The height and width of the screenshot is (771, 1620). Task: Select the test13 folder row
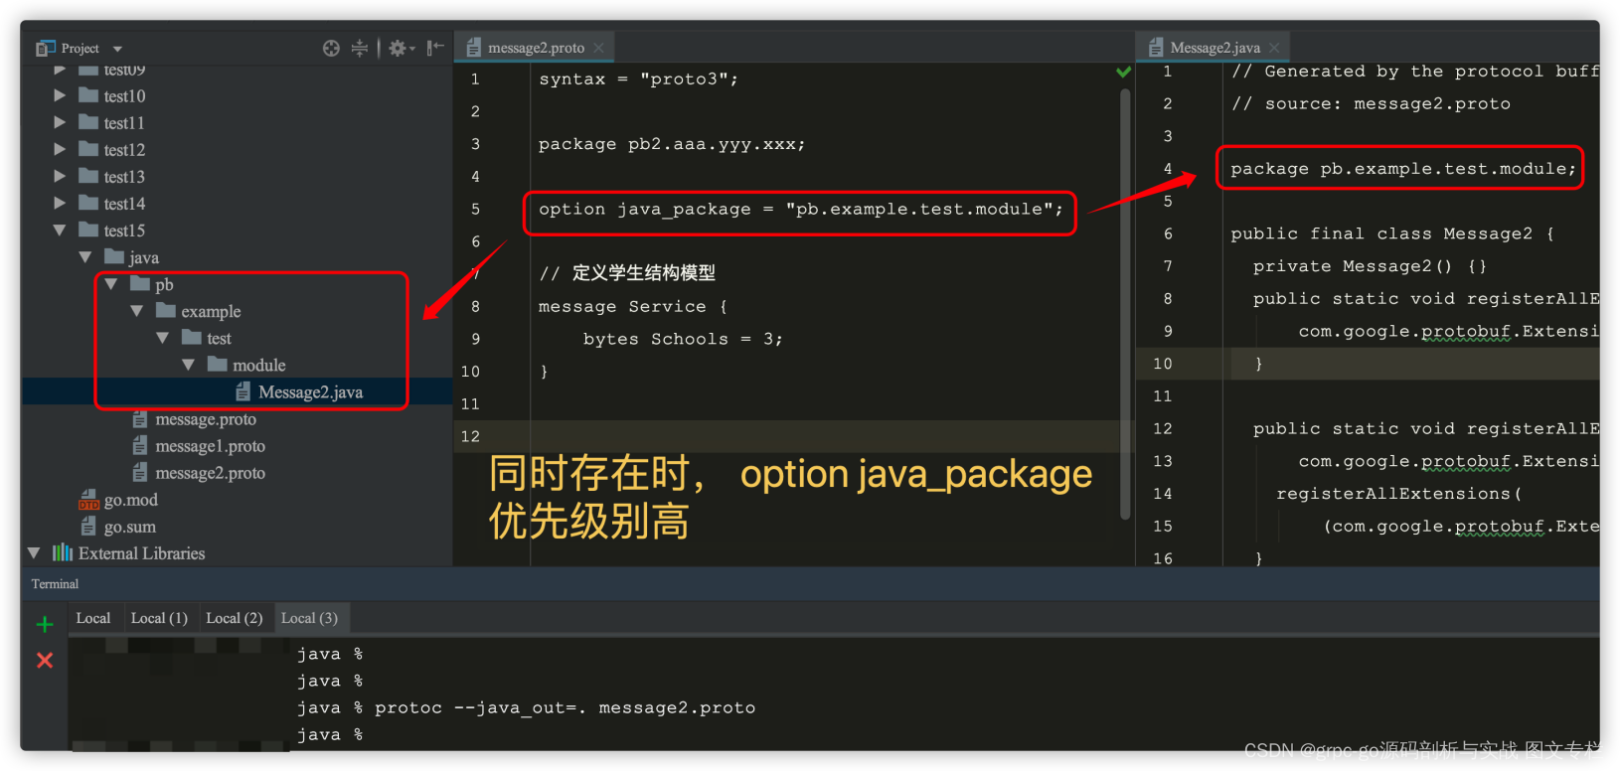(237, 176)
